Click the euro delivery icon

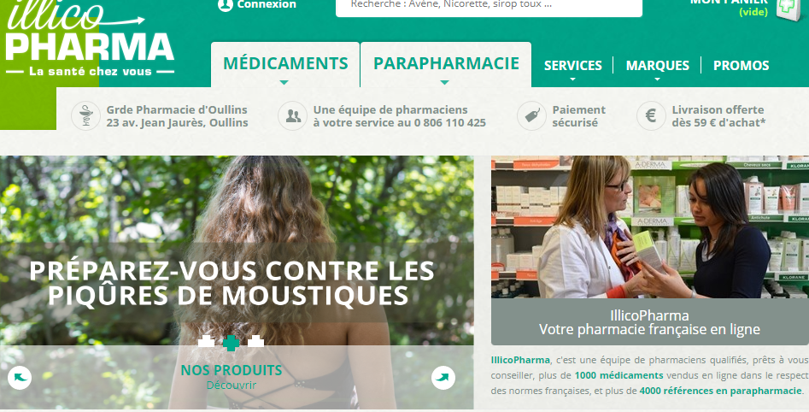pyautogui.click(x=651, y=115)
